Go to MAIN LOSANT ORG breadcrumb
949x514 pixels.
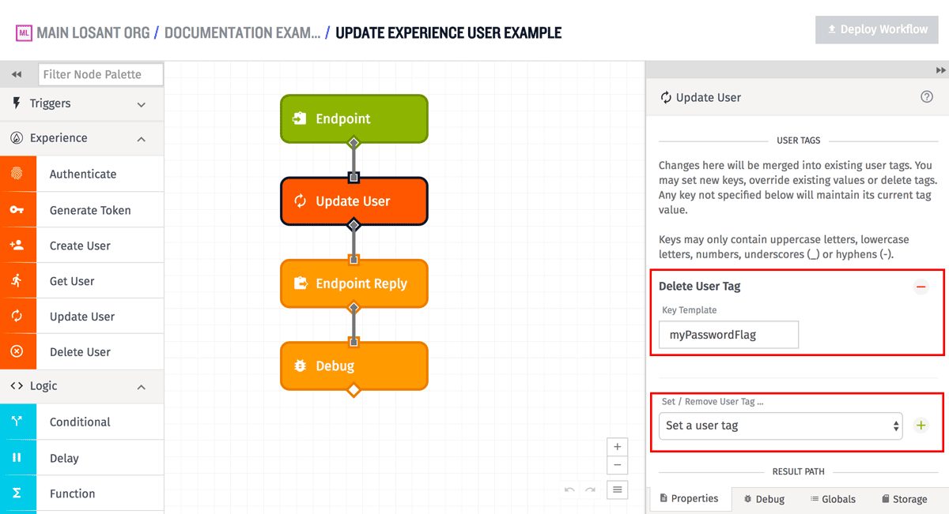coord(93,33)
